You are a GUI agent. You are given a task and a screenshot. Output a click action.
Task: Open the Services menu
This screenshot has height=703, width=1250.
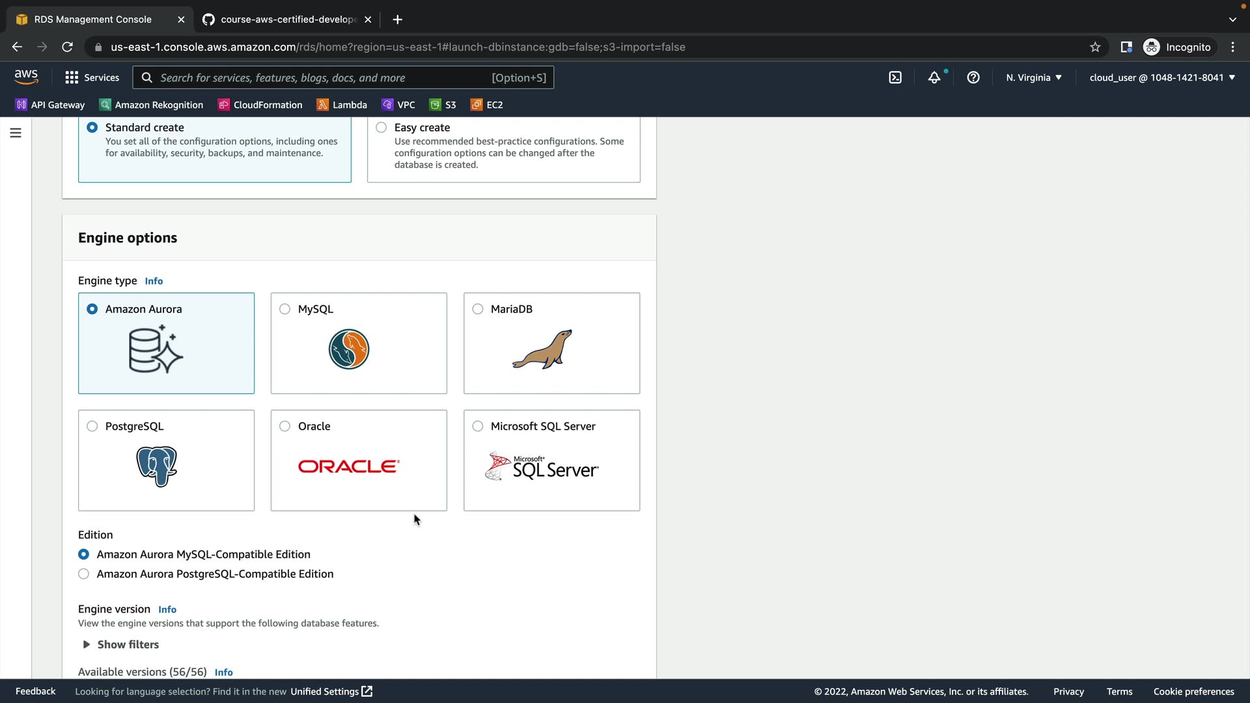pos(92,77)
